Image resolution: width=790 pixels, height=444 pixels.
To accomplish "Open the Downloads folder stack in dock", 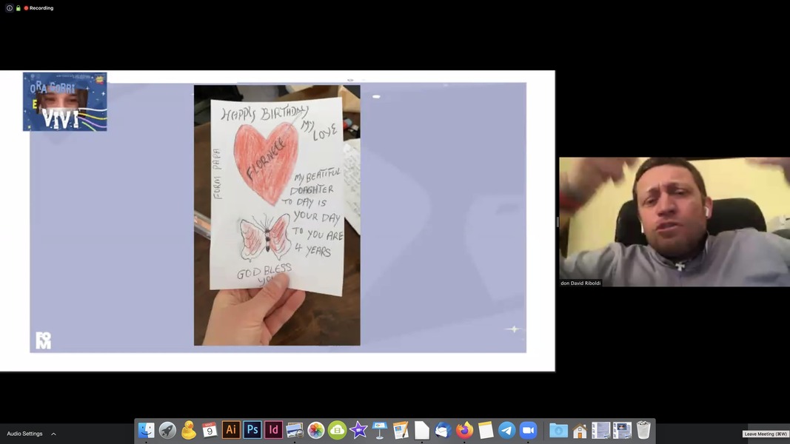I will point(558,430).
